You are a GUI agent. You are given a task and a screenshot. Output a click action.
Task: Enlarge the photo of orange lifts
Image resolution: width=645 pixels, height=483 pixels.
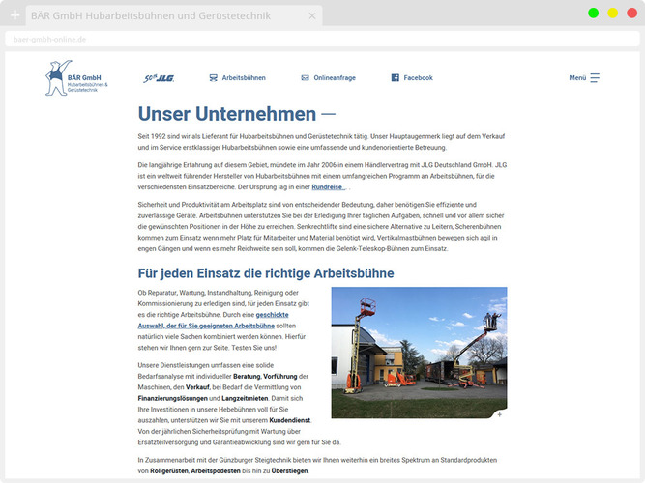coord(418,352)
